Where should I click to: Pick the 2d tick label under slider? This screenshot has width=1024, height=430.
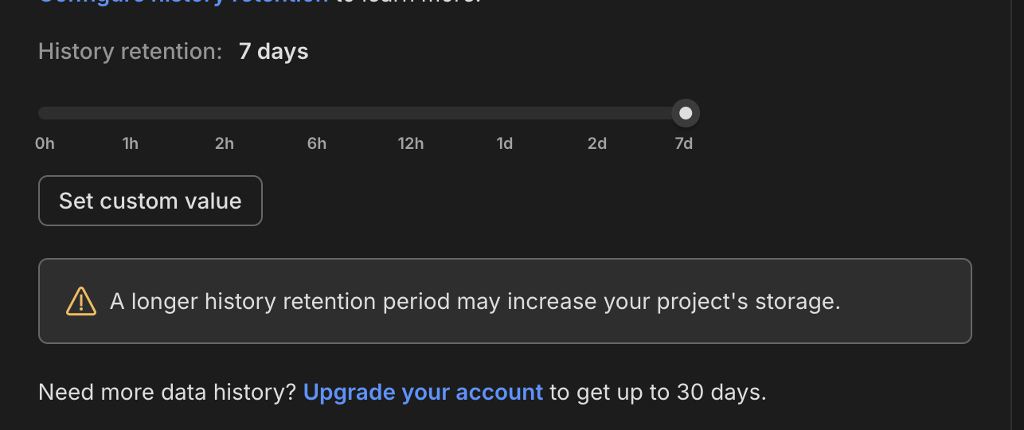click(597, 144)
